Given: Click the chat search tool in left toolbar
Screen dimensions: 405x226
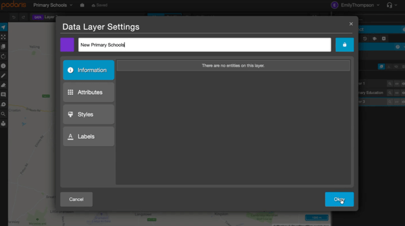Looking at the screenshot, I should tap(4, 105).
